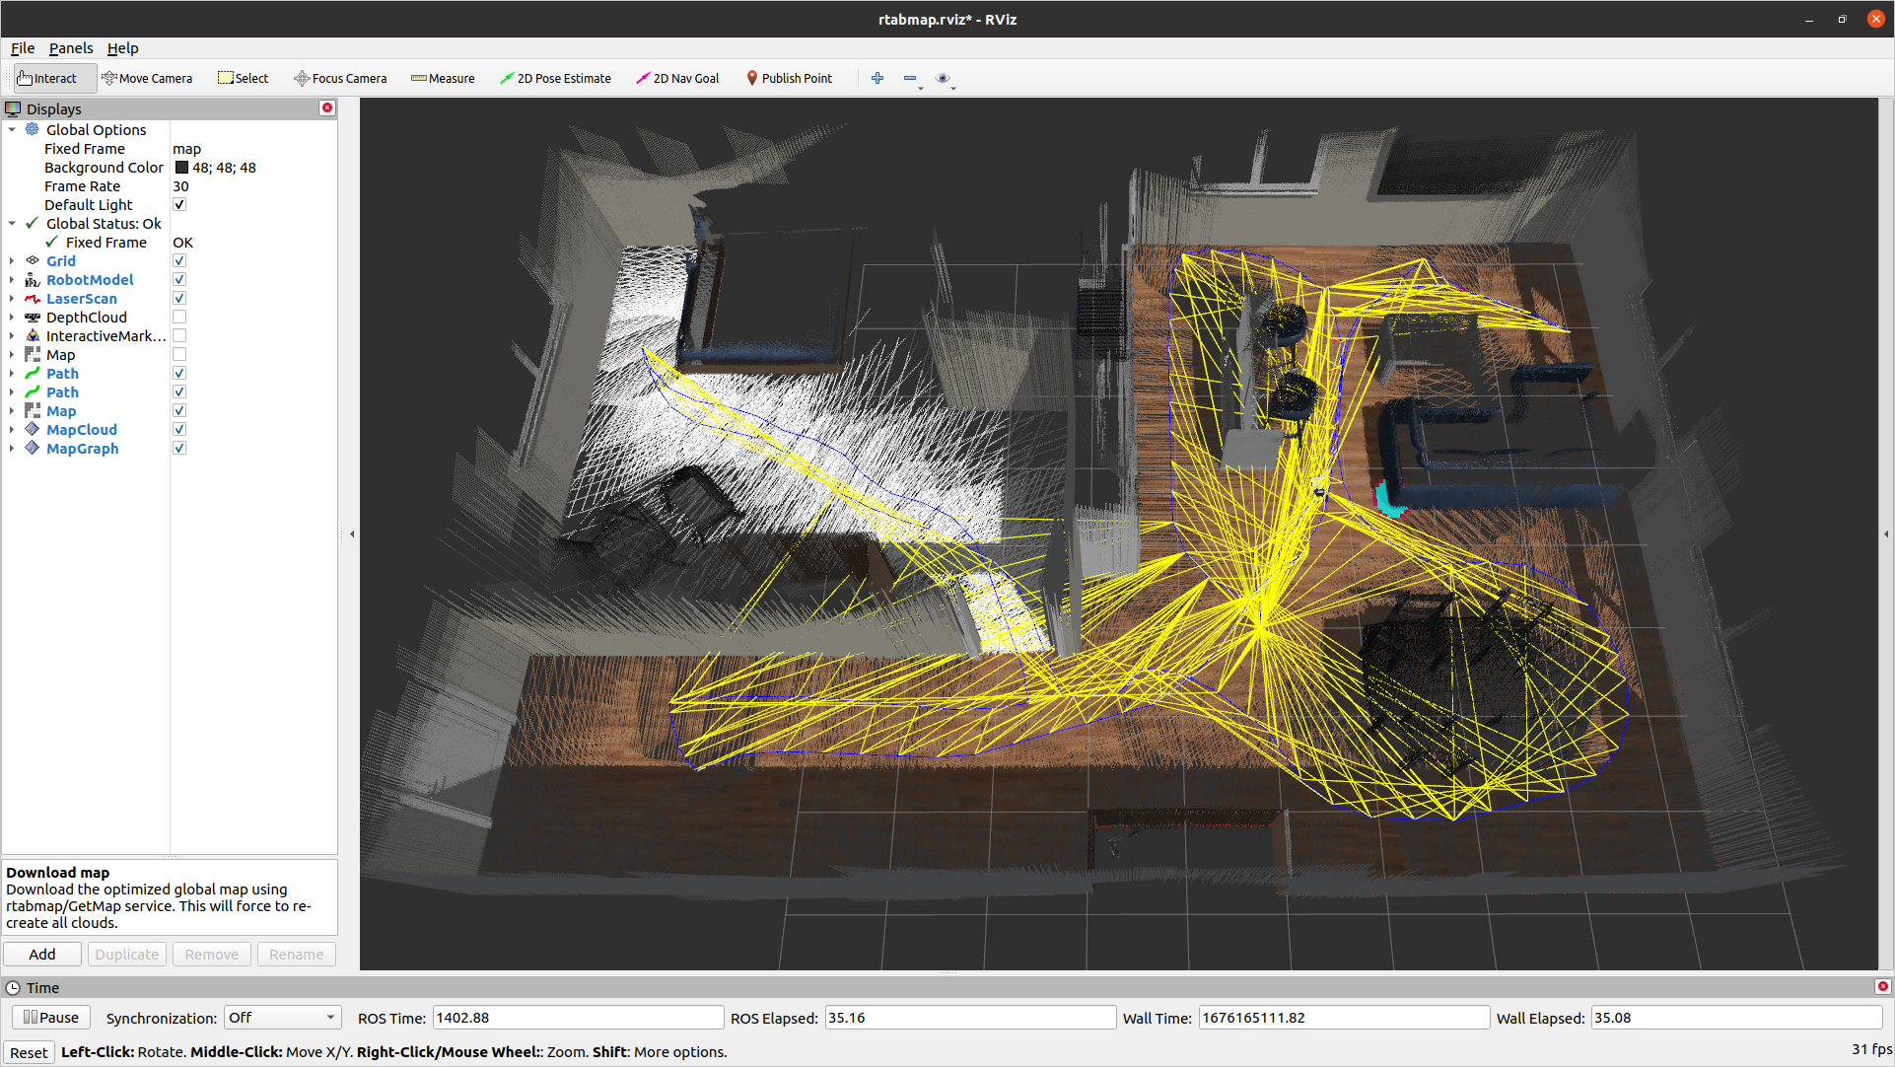Click the Grid display icon

click(x=33, y=261)
